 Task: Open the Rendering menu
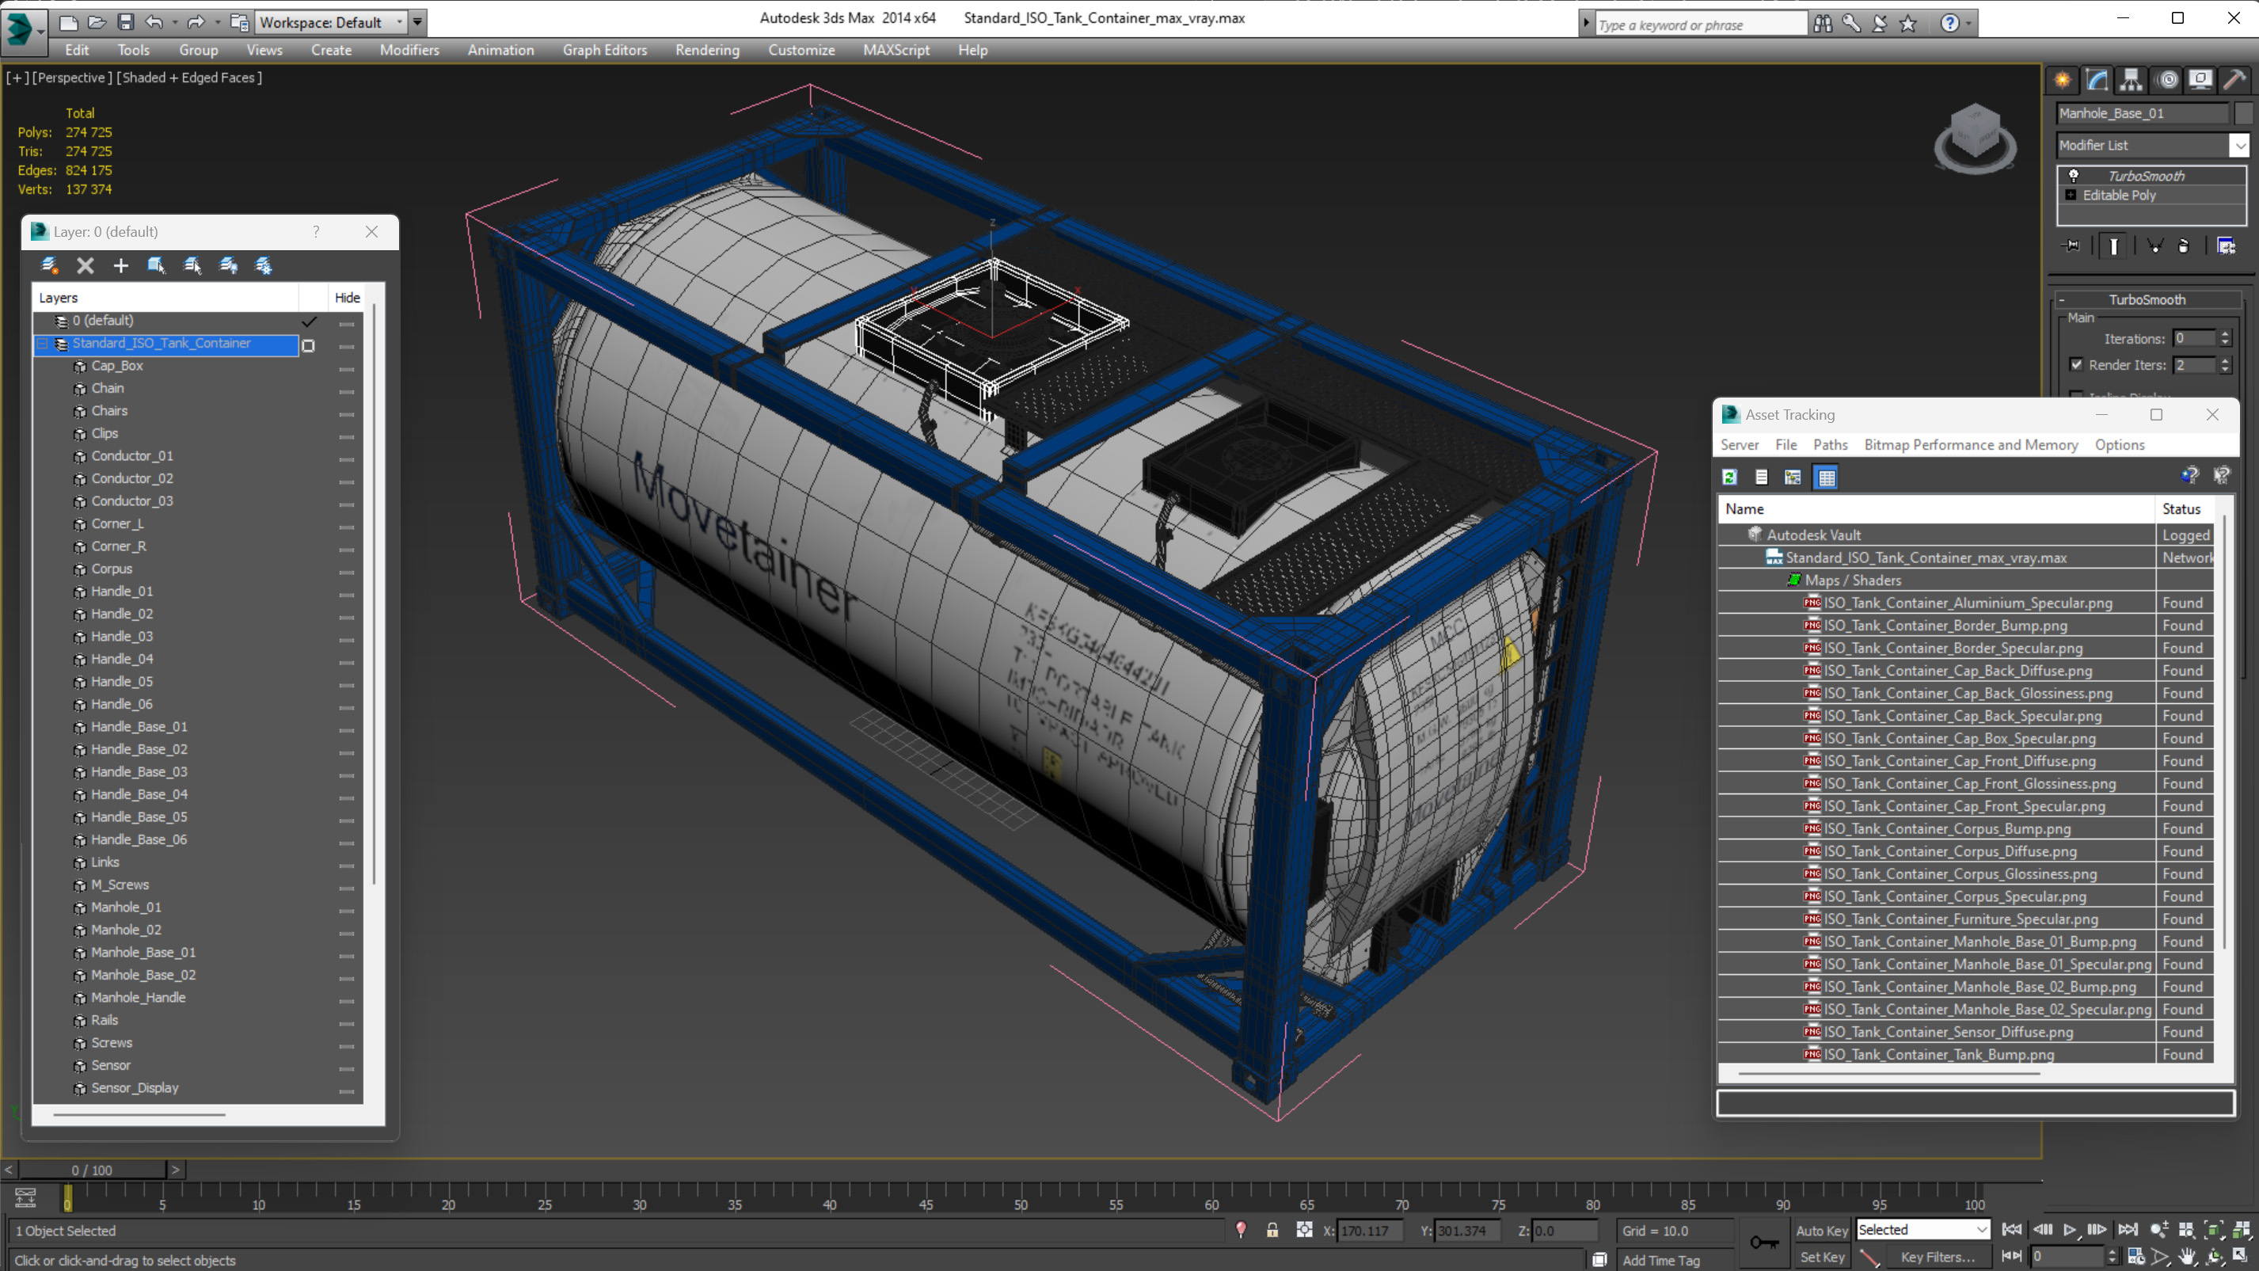(707, 50)
